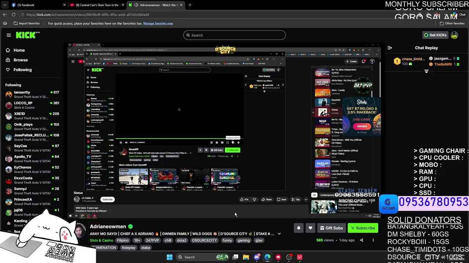This screenshot has width=469, height=263.
Task: Open the user profile avatar menu
Action: coord(454,35)
